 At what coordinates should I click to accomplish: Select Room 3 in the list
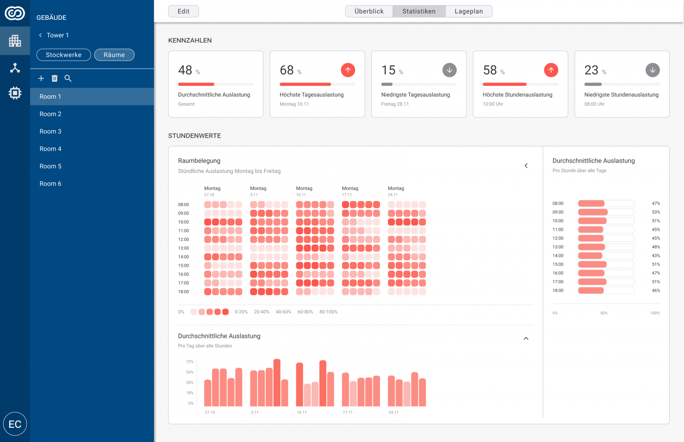51,131
